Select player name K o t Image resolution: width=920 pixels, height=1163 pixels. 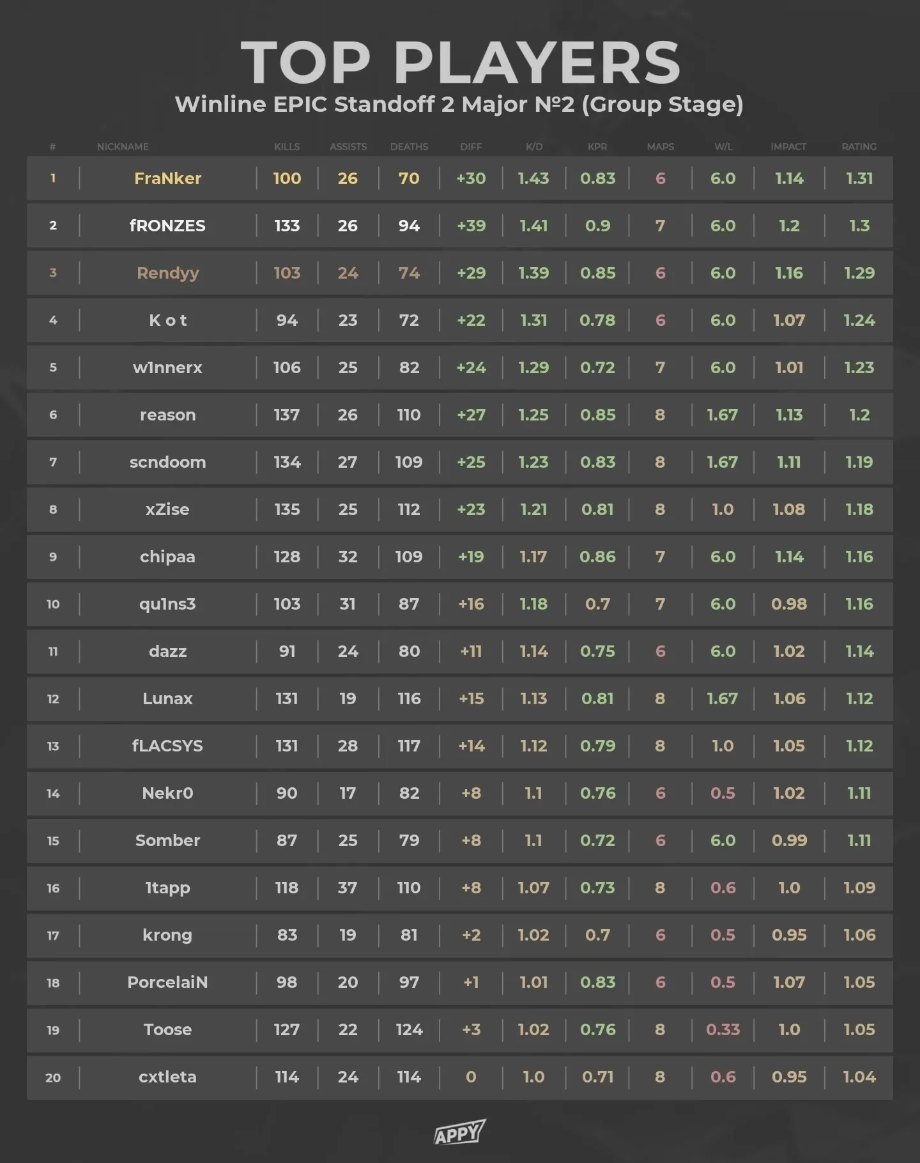167,320
